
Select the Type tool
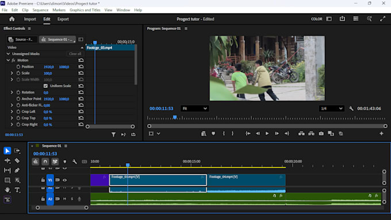click(17, 190)
